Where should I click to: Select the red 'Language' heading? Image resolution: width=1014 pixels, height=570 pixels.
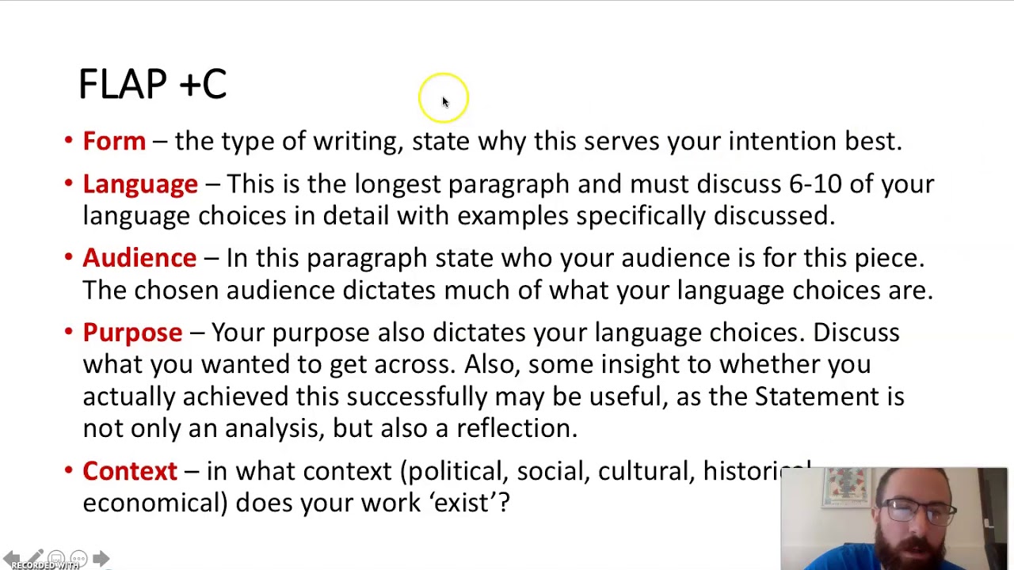[140, 184]
